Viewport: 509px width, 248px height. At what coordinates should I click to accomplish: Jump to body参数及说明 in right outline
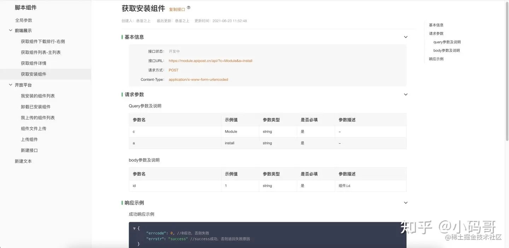point(447,50)
